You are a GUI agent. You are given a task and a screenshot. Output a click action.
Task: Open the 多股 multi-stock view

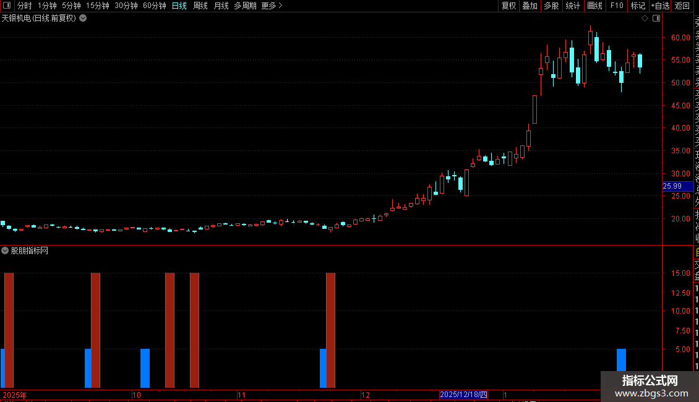pyautogui.click(x=551, y=6)
